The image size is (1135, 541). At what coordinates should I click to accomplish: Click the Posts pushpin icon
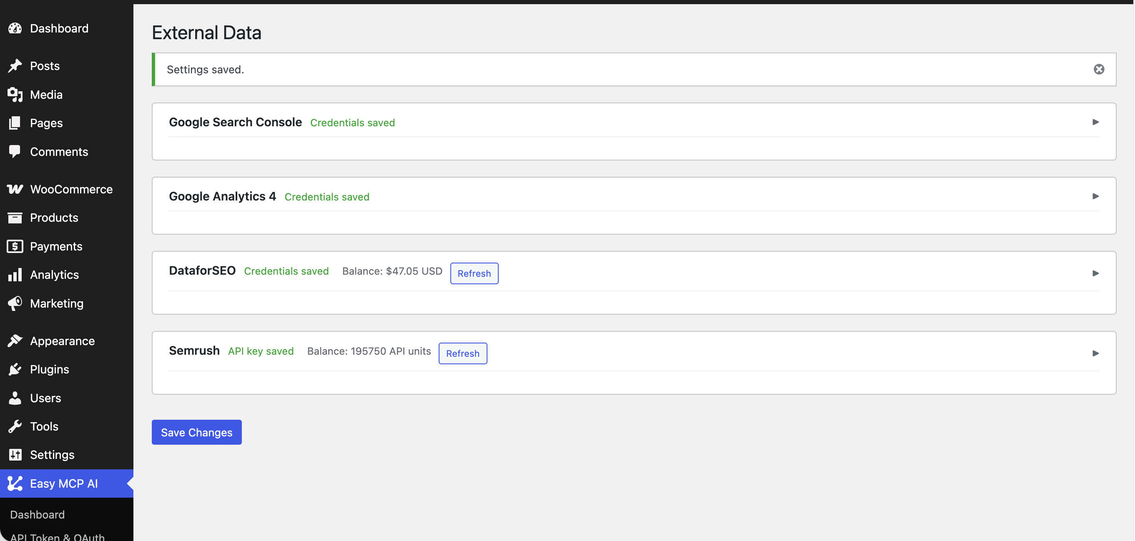[x=15, y=65]
